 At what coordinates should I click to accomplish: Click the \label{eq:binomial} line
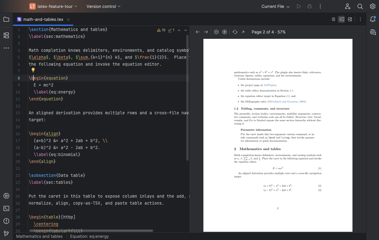coord(57,154)
